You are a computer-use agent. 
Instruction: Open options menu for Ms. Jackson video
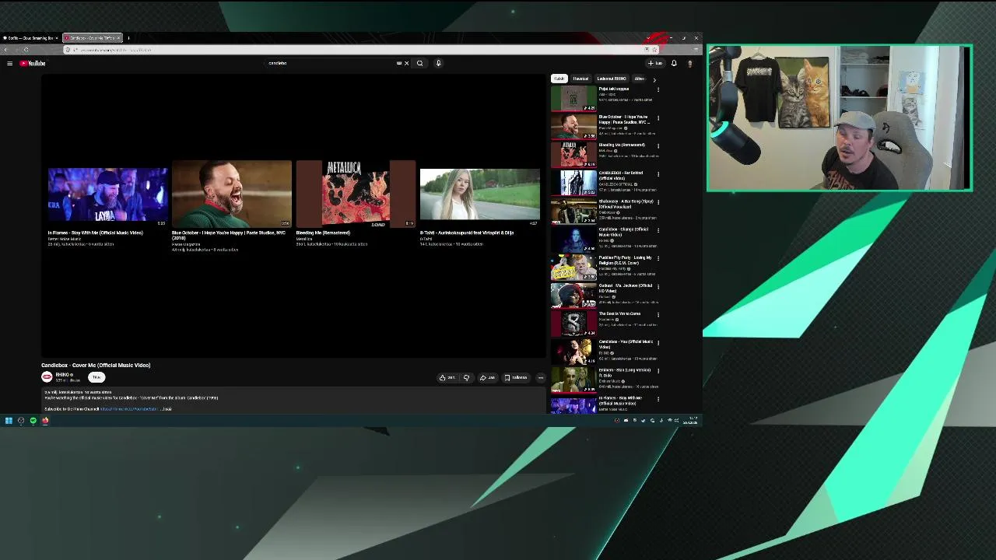point(658,286)
